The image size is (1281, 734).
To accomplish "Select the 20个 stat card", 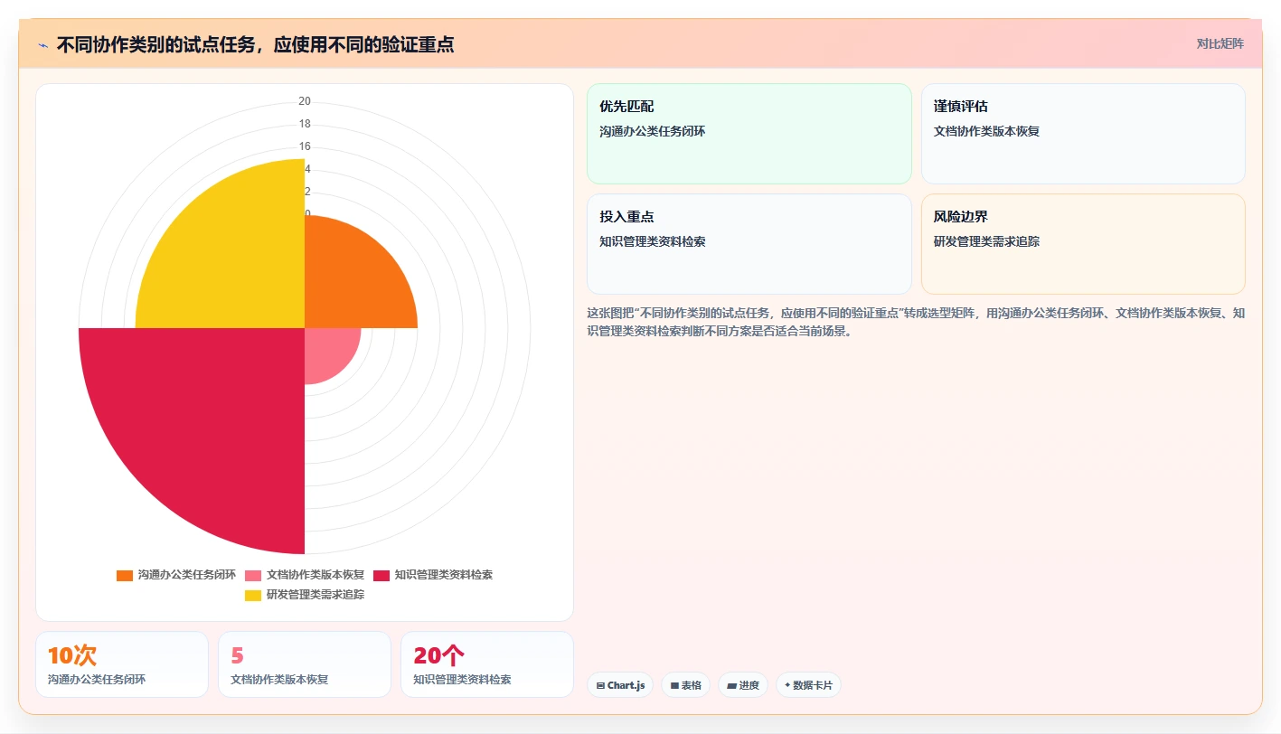I will [487, 664].
